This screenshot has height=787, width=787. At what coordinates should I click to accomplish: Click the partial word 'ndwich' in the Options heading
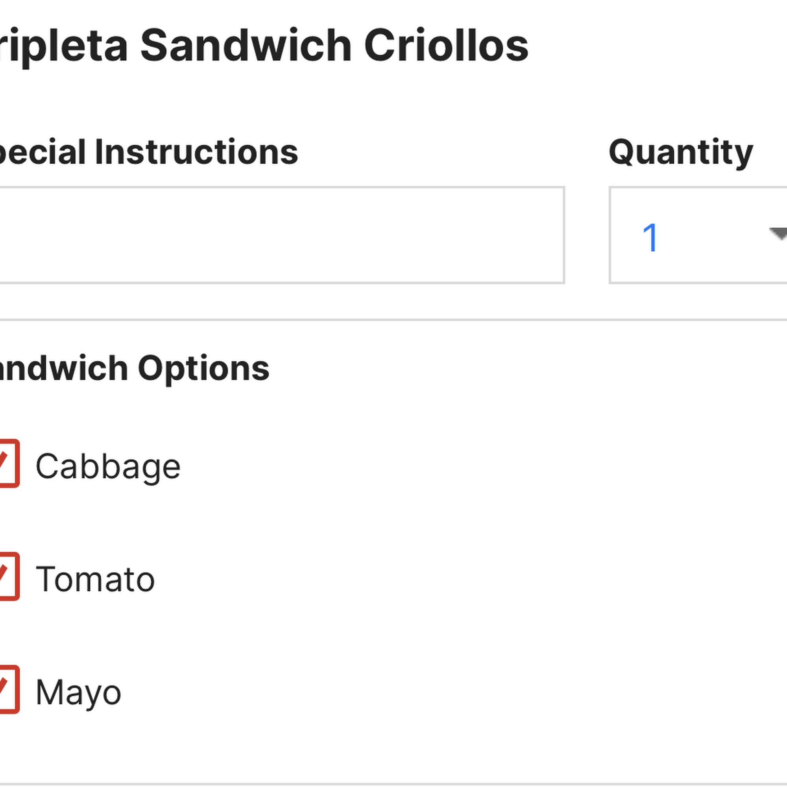pos(63,368)
